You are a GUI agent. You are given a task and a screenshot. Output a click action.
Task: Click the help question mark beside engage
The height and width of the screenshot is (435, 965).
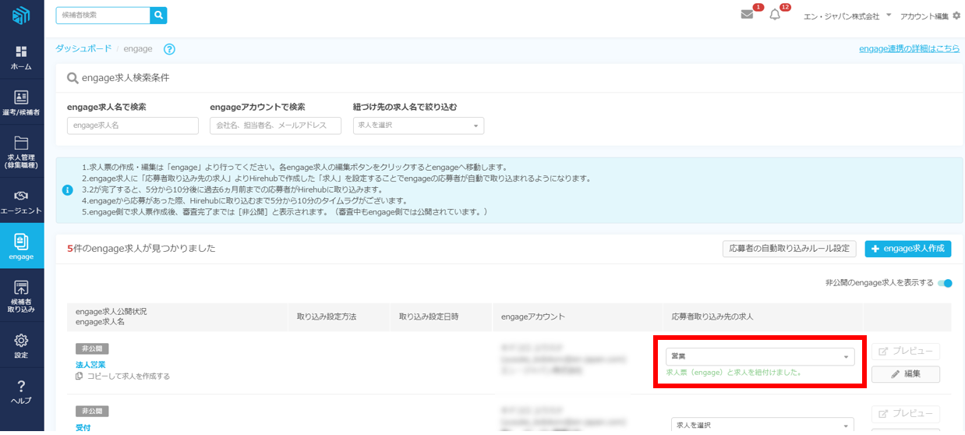(x=169, y=49)
